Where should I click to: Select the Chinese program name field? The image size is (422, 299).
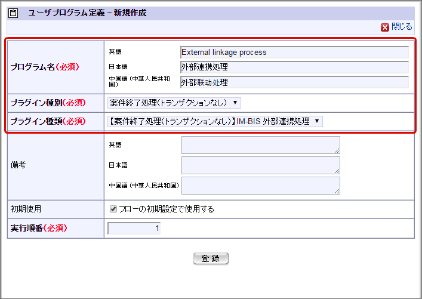click(294, 82)
